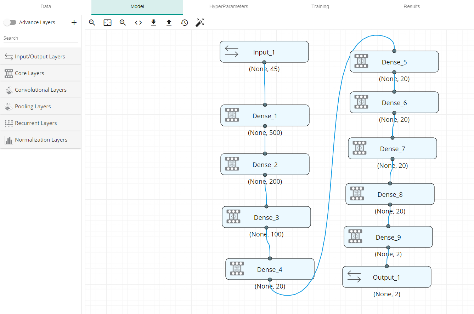Image resolution: width=474 pixels, height=314 pixels.
Task: Select the Dense_5 node label
Action: [394, 62]
